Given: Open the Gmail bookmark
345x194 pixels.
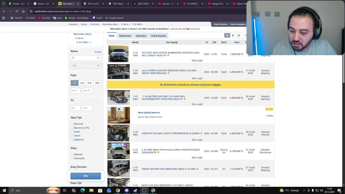Looking at the screenshot, I should 30,18.
